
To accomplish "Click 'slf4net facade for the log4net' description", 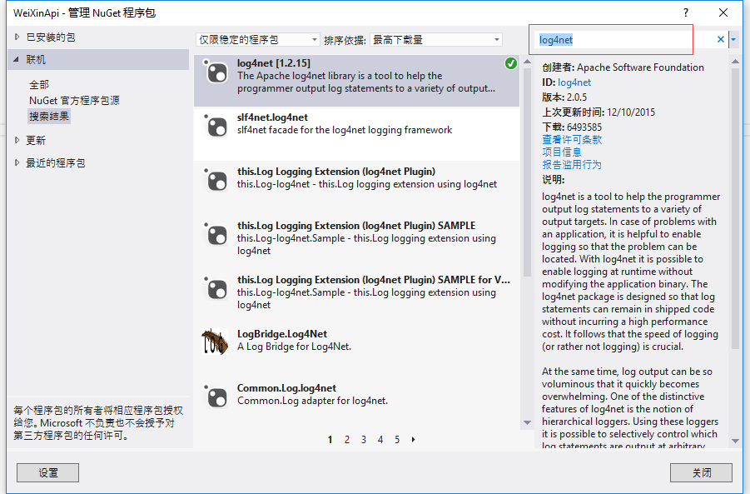I will [x=345, y=130].
